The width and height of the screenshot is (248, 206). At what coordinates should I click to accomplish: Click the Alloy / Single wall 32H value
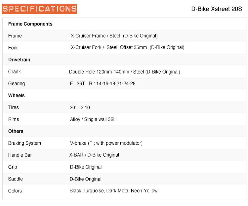[93, 119]
